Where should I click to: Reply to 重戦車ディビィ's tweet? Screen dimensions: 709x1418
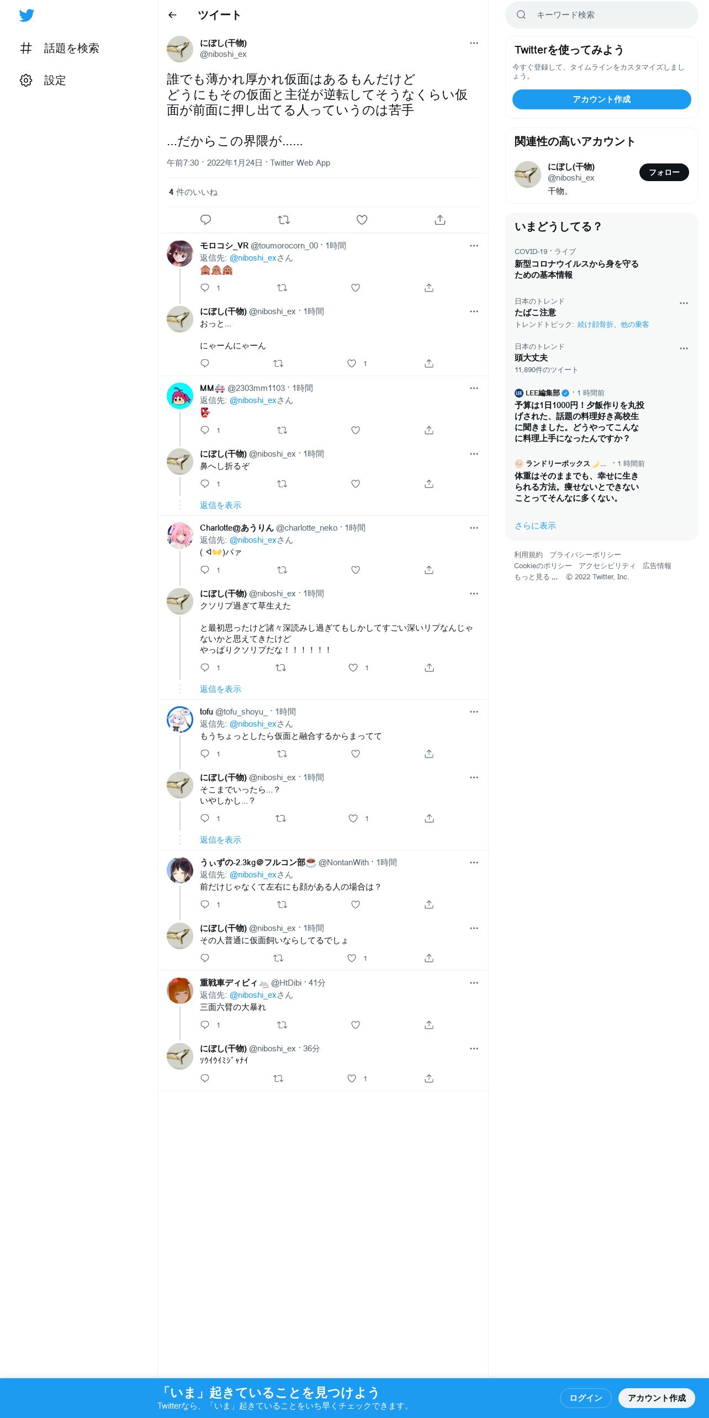tap(205, 1025)
